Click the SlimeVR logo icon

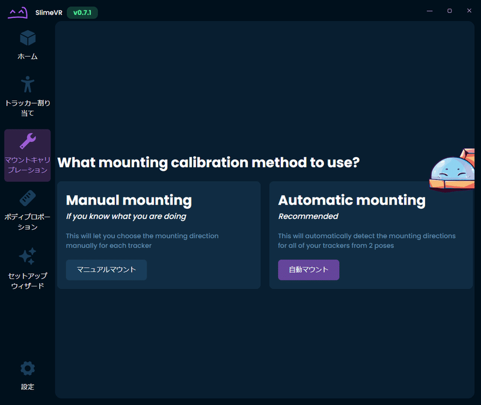17,12
